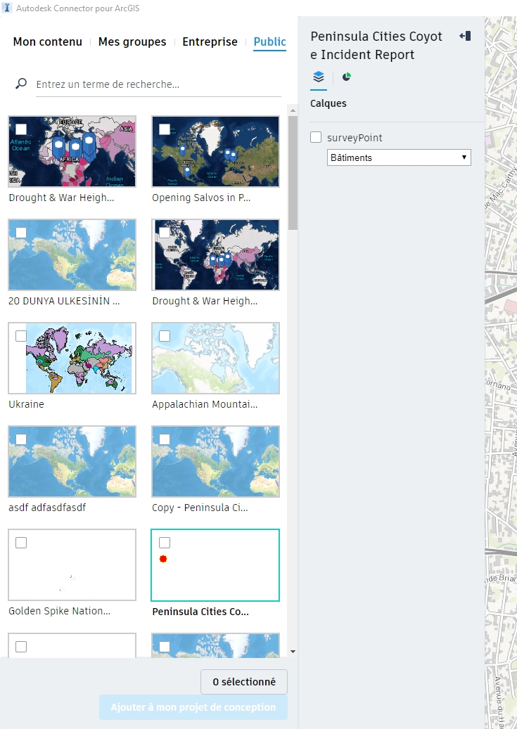Viewport: 517px width, 729px height.
Task: Open the Bâtiments dropdown
Action: click(x=399, y=157)
